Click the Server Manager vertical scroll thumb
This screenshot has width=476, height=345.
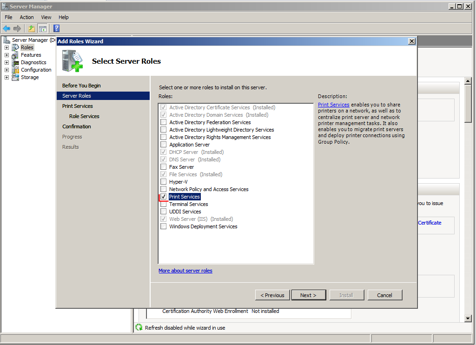point(468,103)
